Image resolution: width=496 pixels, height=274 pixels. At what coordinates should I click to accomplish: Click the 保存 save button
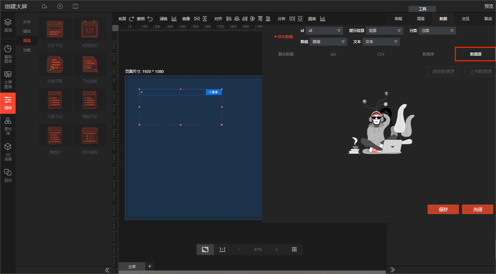[x=443, y=209]
